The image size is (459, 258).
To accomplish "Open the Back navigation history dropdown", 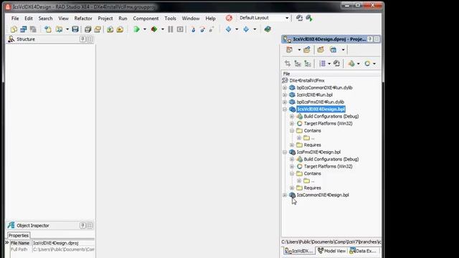I will pyautogui.click(x=237, y=29).
